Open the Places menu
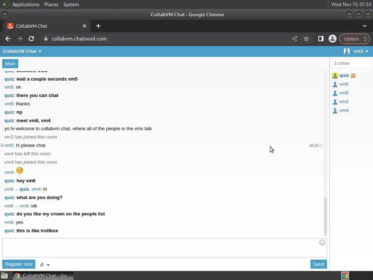Viewport: 373px width, 280px height. [51, 4]
